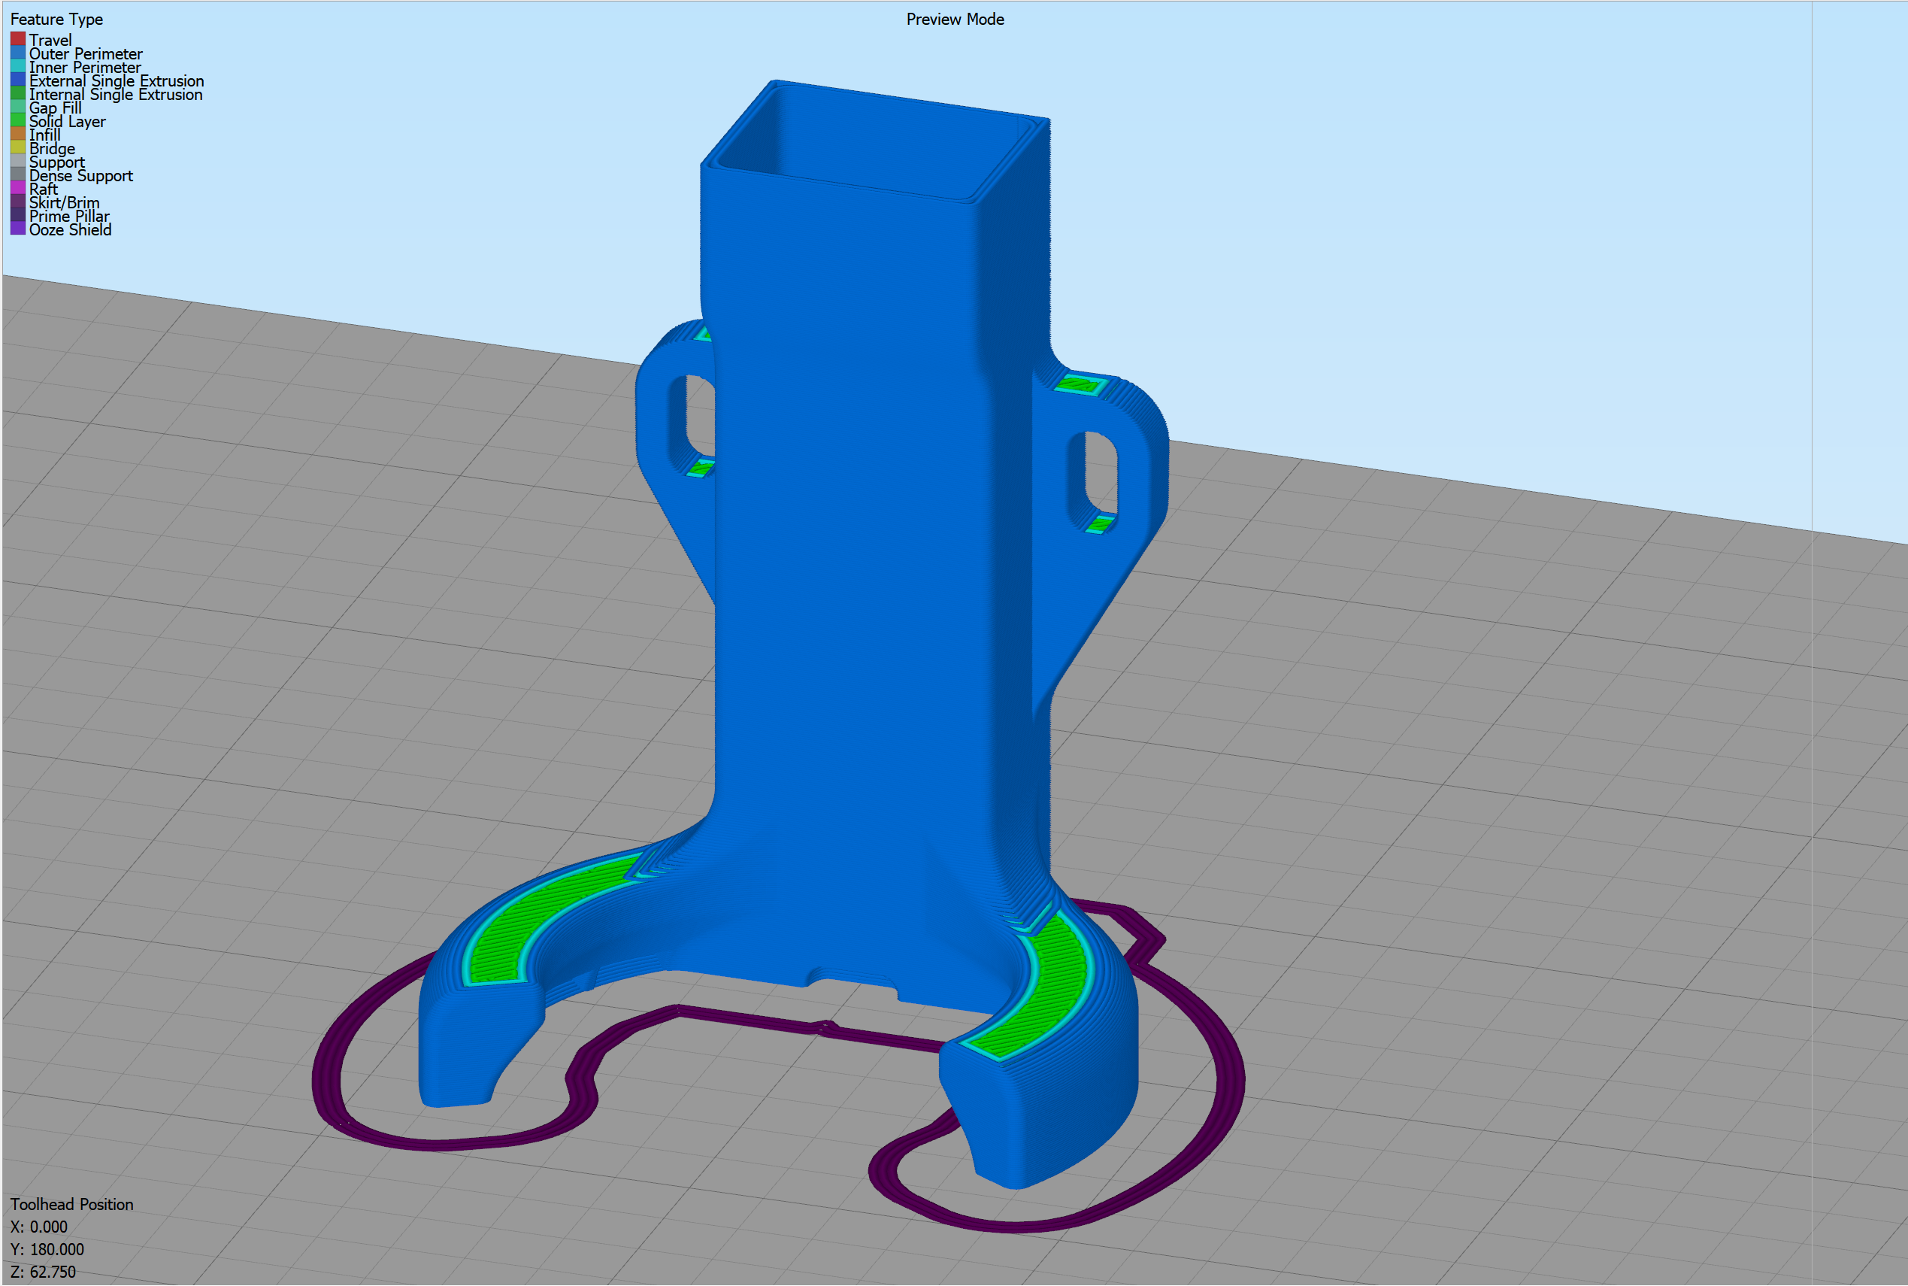Screen dimensions: 1908x1286
Task: Click the Internal Single Extrusion swatch
Action: (17, 93)
